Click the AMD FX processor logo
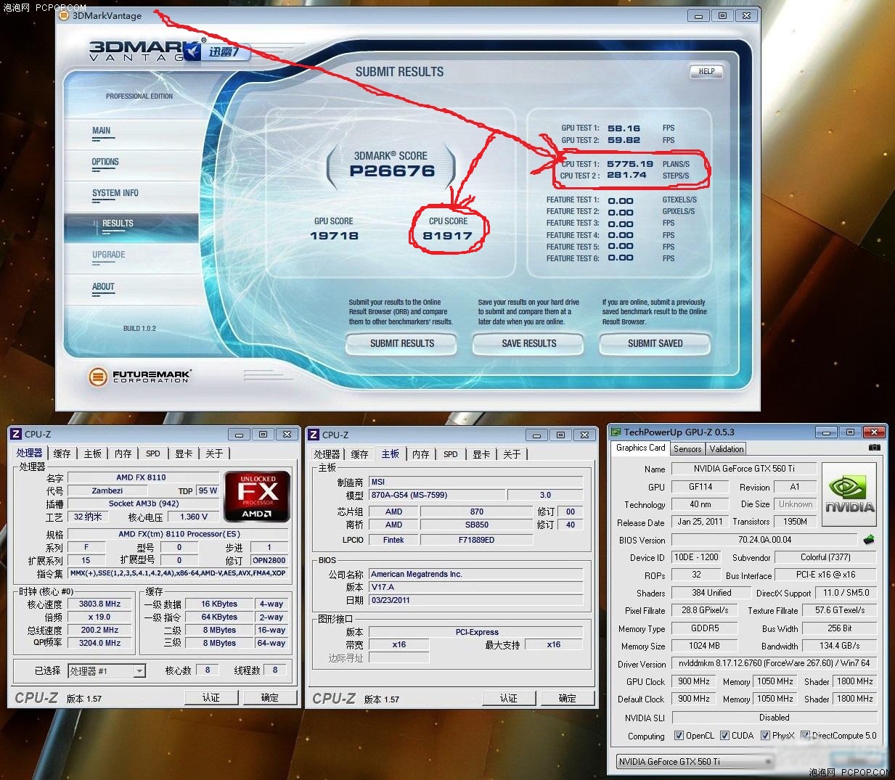895x780 pixels. tap(258, 496)
